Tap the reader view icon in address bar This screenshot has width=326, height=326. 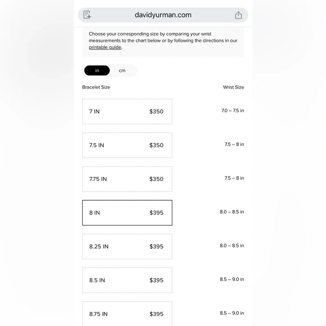click(87, 15)
